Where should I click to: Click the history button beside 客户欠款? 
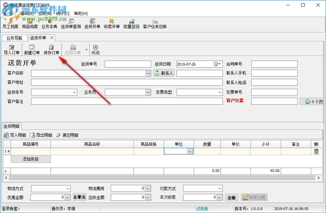coord(312,101)
